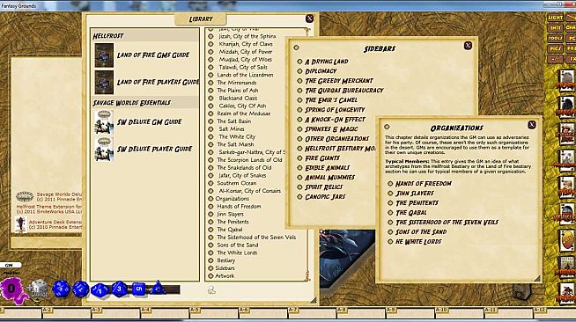Pick the blue d12 die
This screenshot has height=322, width=576.
pos(80,289)
